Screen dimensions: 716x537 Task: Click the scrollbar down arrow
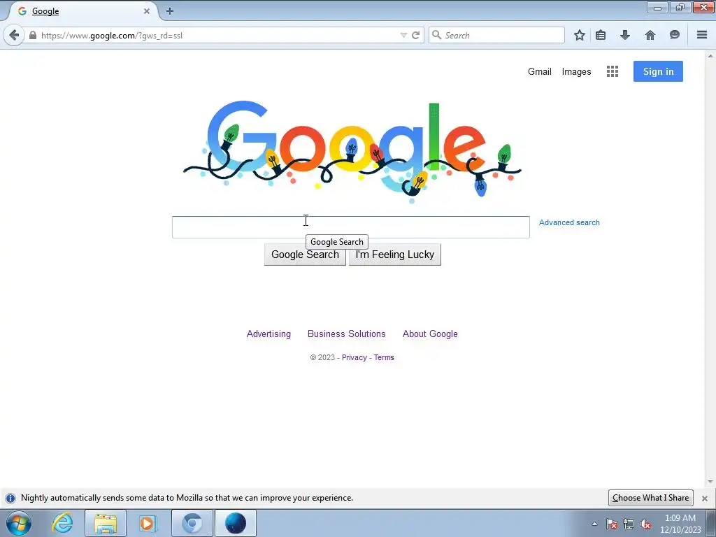click(x=710, y=481)
